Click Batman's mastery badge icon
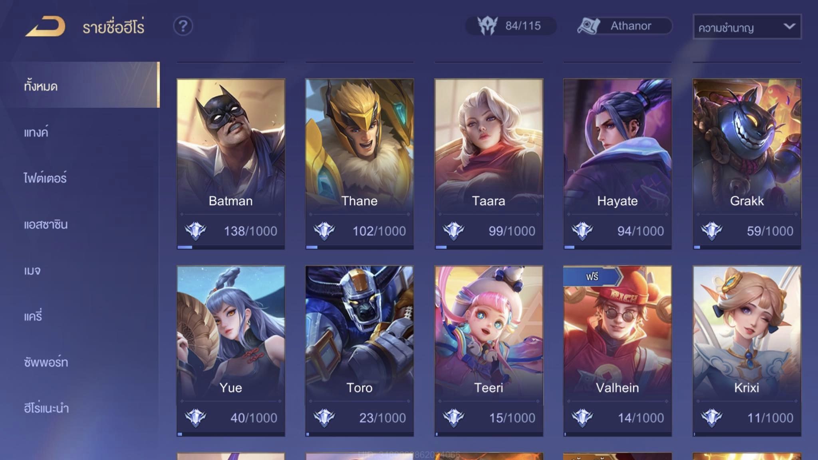Image resolution: width=818 pixels, height=460 pixels. pos(195,231)
